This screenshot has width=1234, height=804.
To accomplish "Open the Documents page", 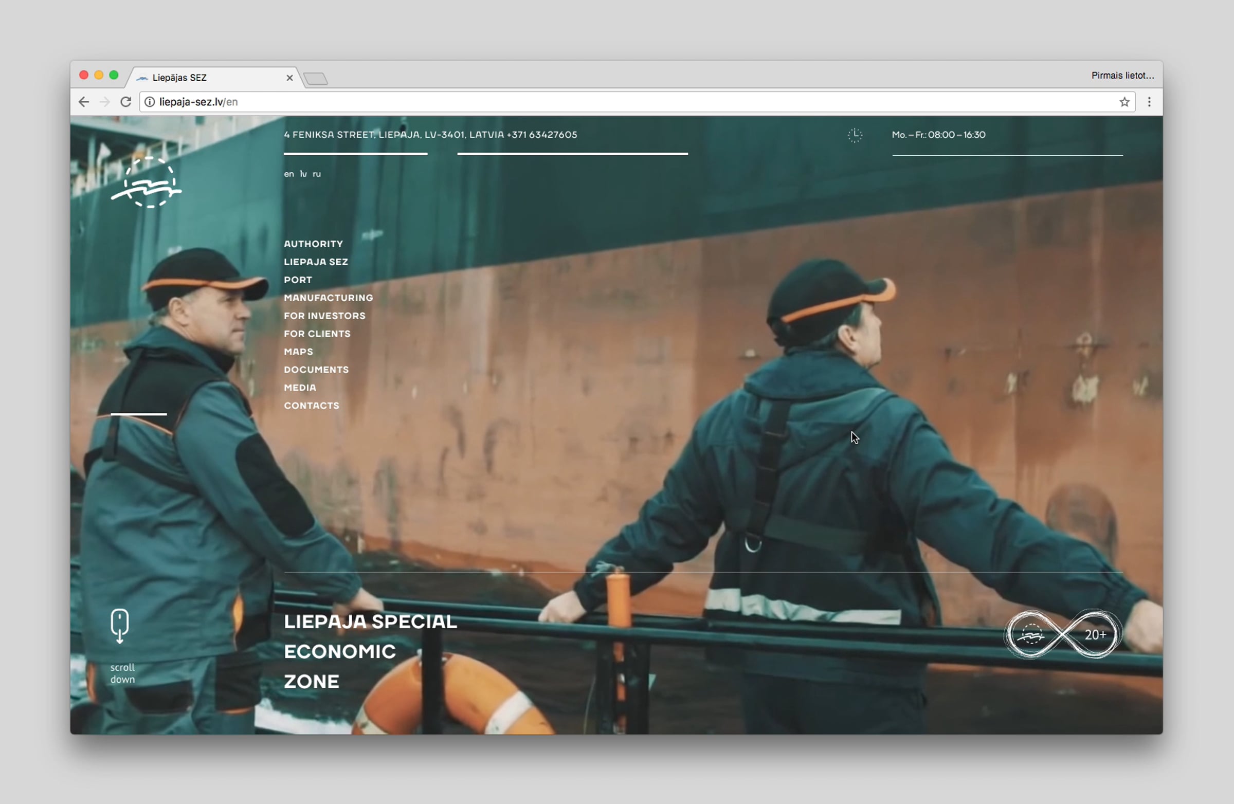I will coord(316,370).
